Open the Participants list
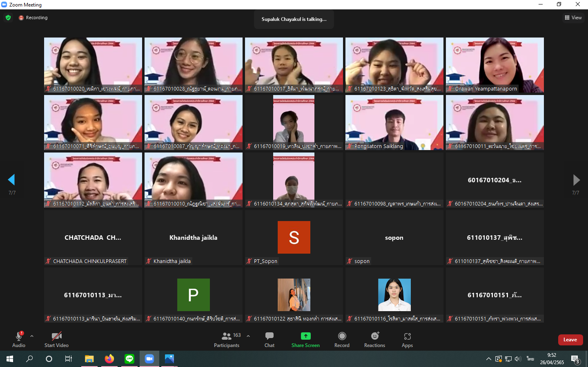Viewport: 588px width, 367px height. [227, 339]
